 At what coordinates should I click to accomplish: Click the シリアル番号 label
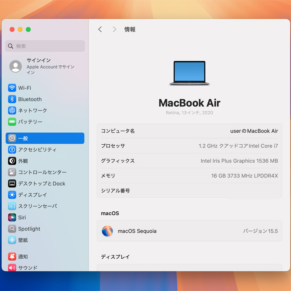point(116,191)
